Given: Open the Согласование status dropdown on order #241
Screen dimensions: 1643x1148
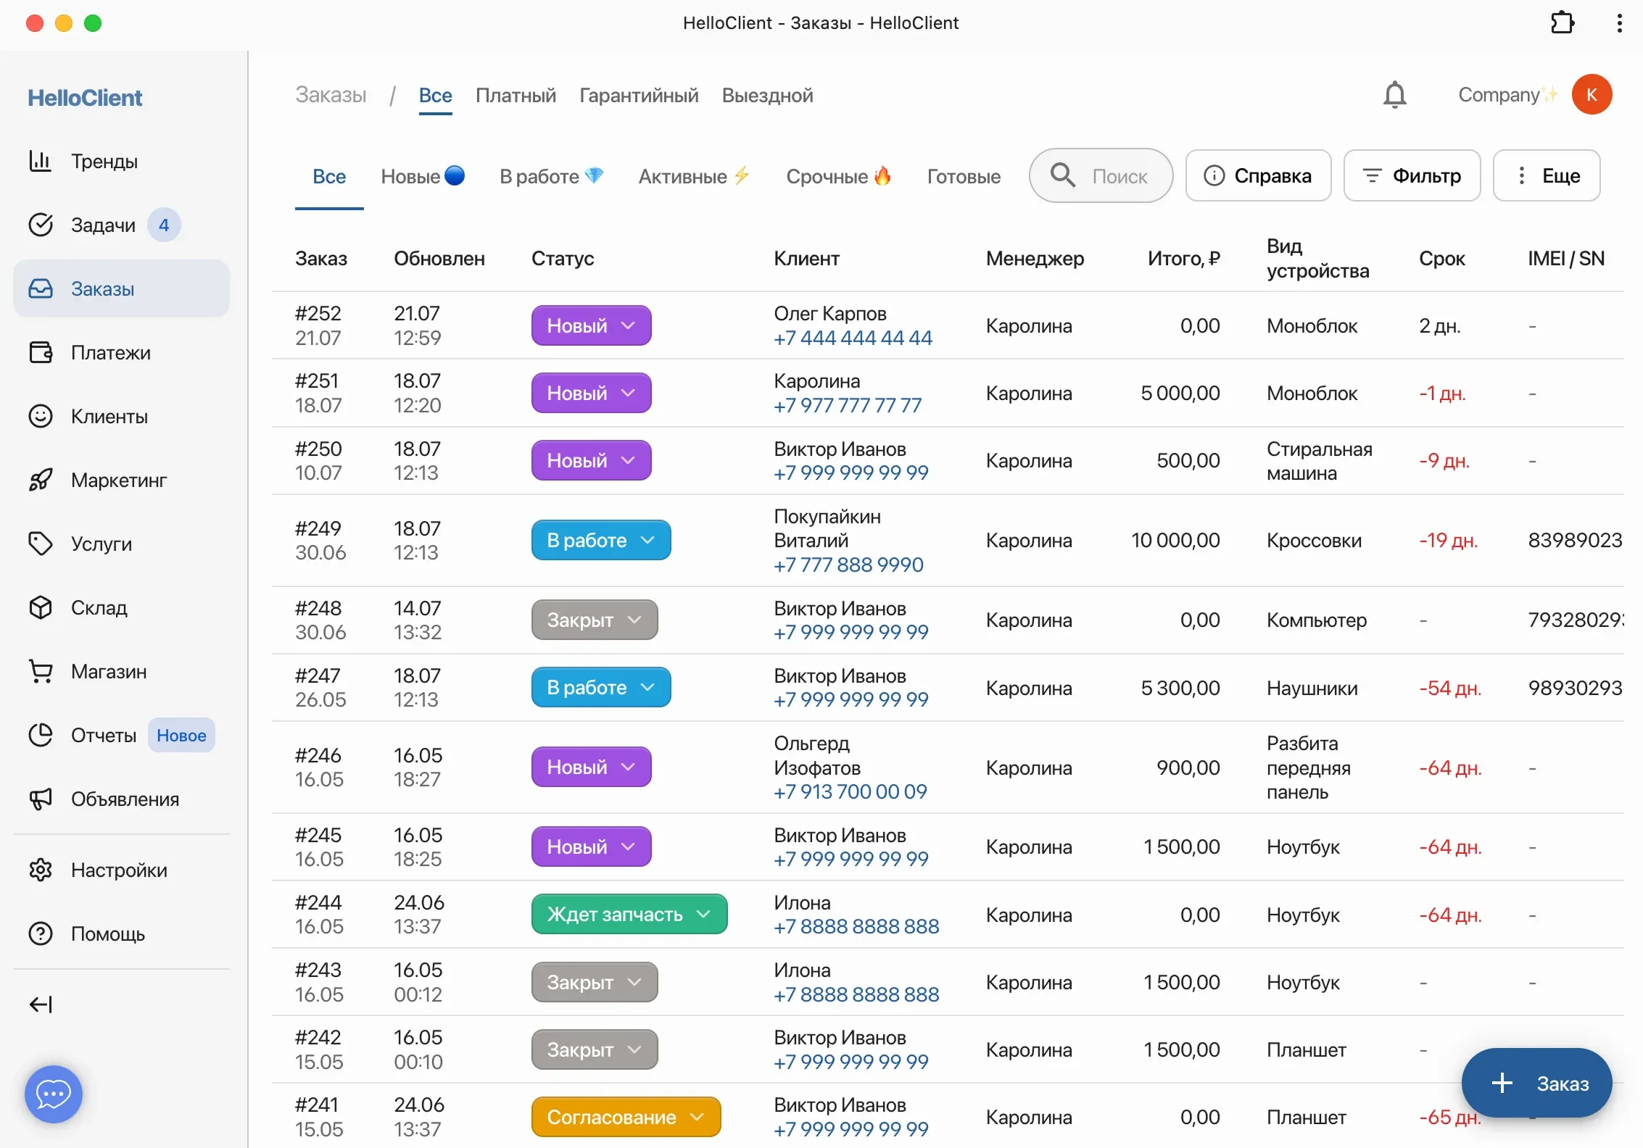Looking at the screenshot, I should (625, 1117).
